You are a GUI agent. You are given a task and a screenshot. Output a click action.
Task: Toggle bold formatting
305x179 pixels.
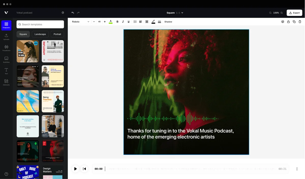(x=117, y=22)
